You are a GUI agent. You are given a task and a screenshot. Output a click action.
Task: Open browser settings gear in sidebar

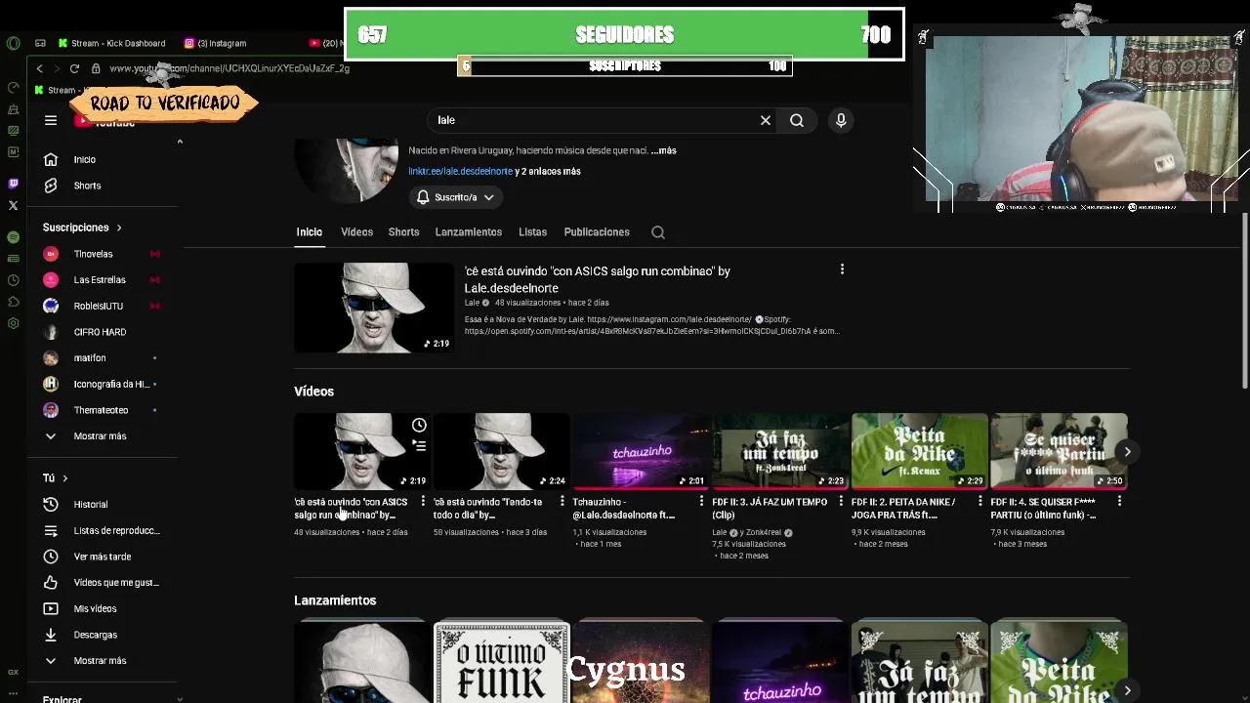coord(13,323)
